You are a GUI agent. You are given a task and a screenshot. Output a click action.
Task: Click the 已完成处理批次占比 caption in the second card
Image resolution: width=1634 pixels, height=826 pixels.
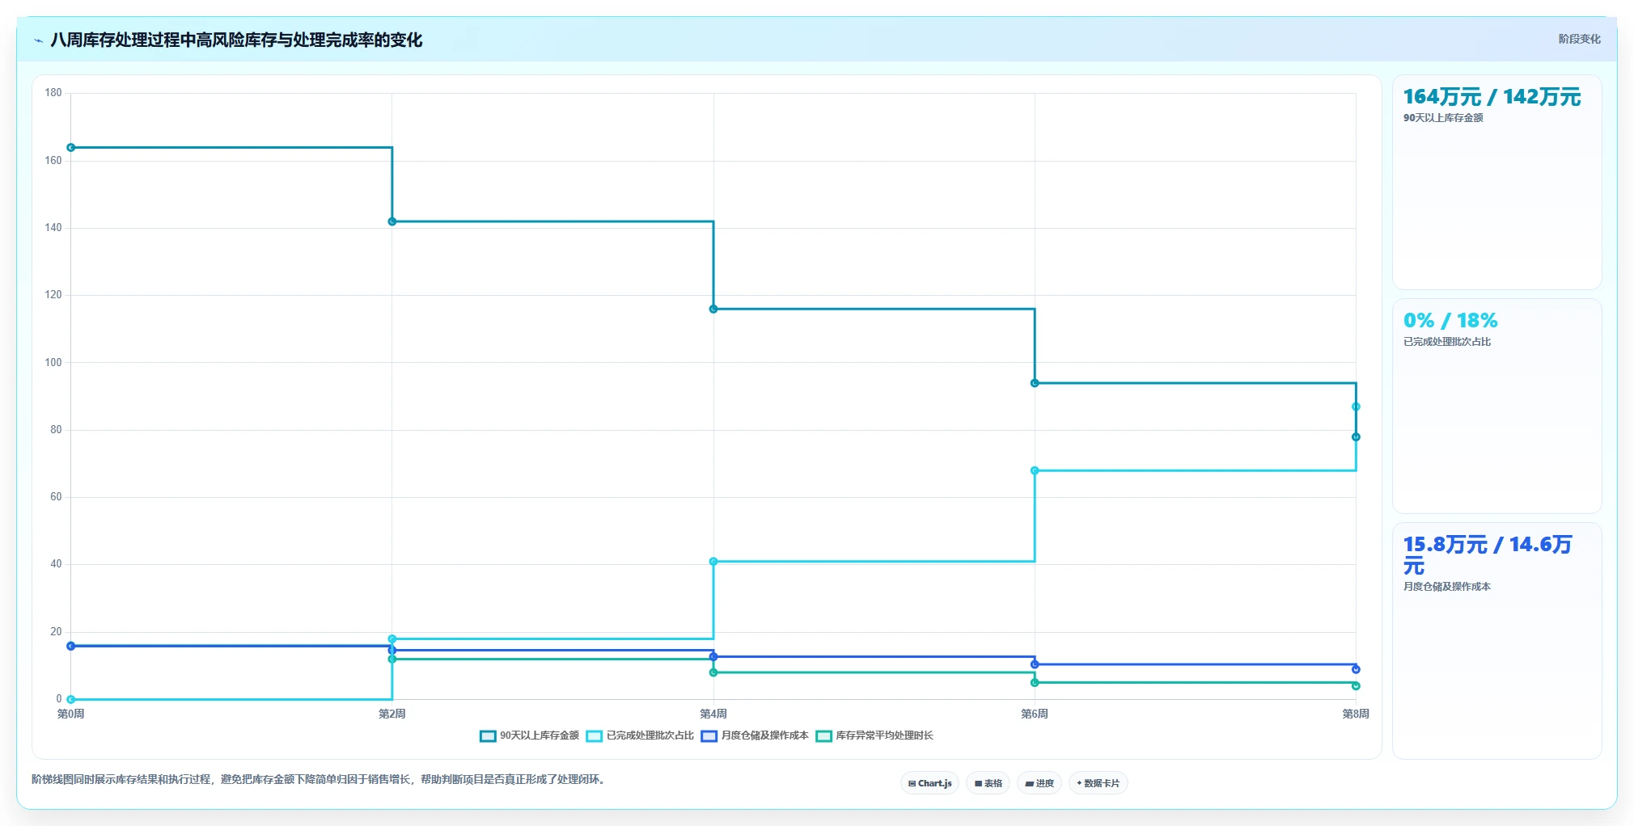tap(1447, 342)
